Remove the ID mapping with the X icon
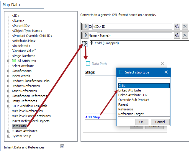 pos(185,27)
